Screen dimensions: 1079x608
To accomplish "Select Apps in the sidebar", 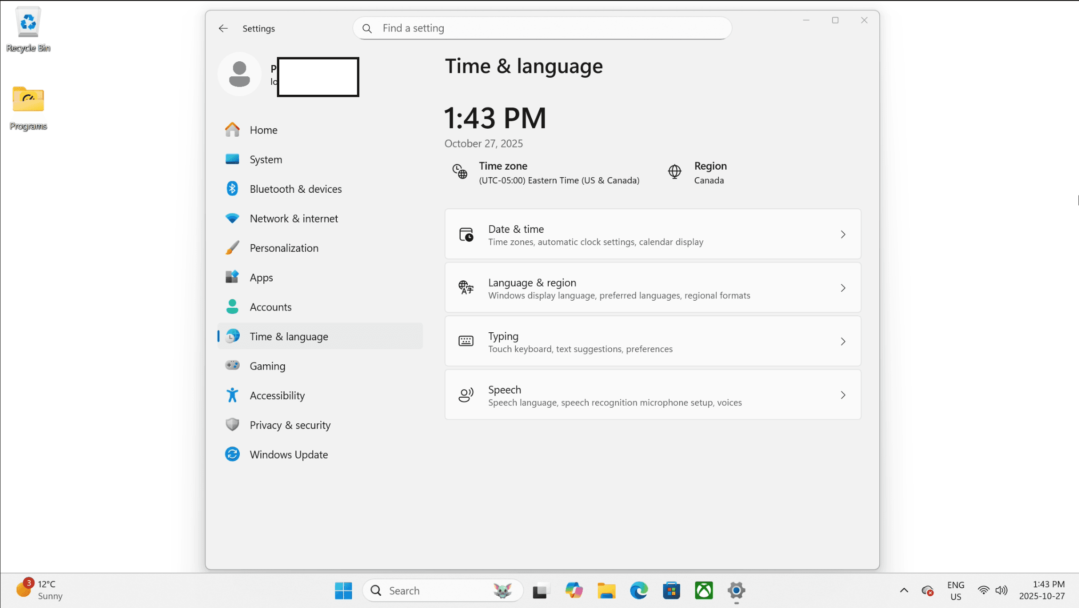I will click(x=261, y=278).
